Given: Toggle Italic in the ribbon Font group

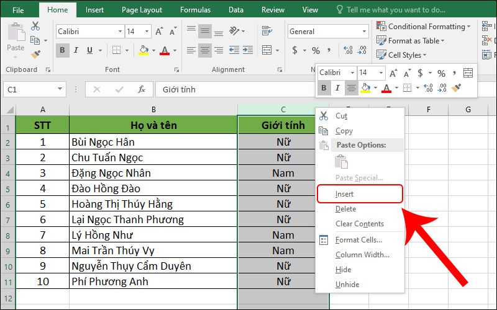Looking at the screenshot, I should [76, 50].
